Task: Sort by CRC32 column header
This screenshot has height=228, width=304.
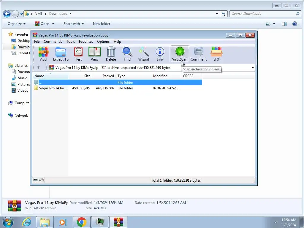Action: tap(191, 76)
